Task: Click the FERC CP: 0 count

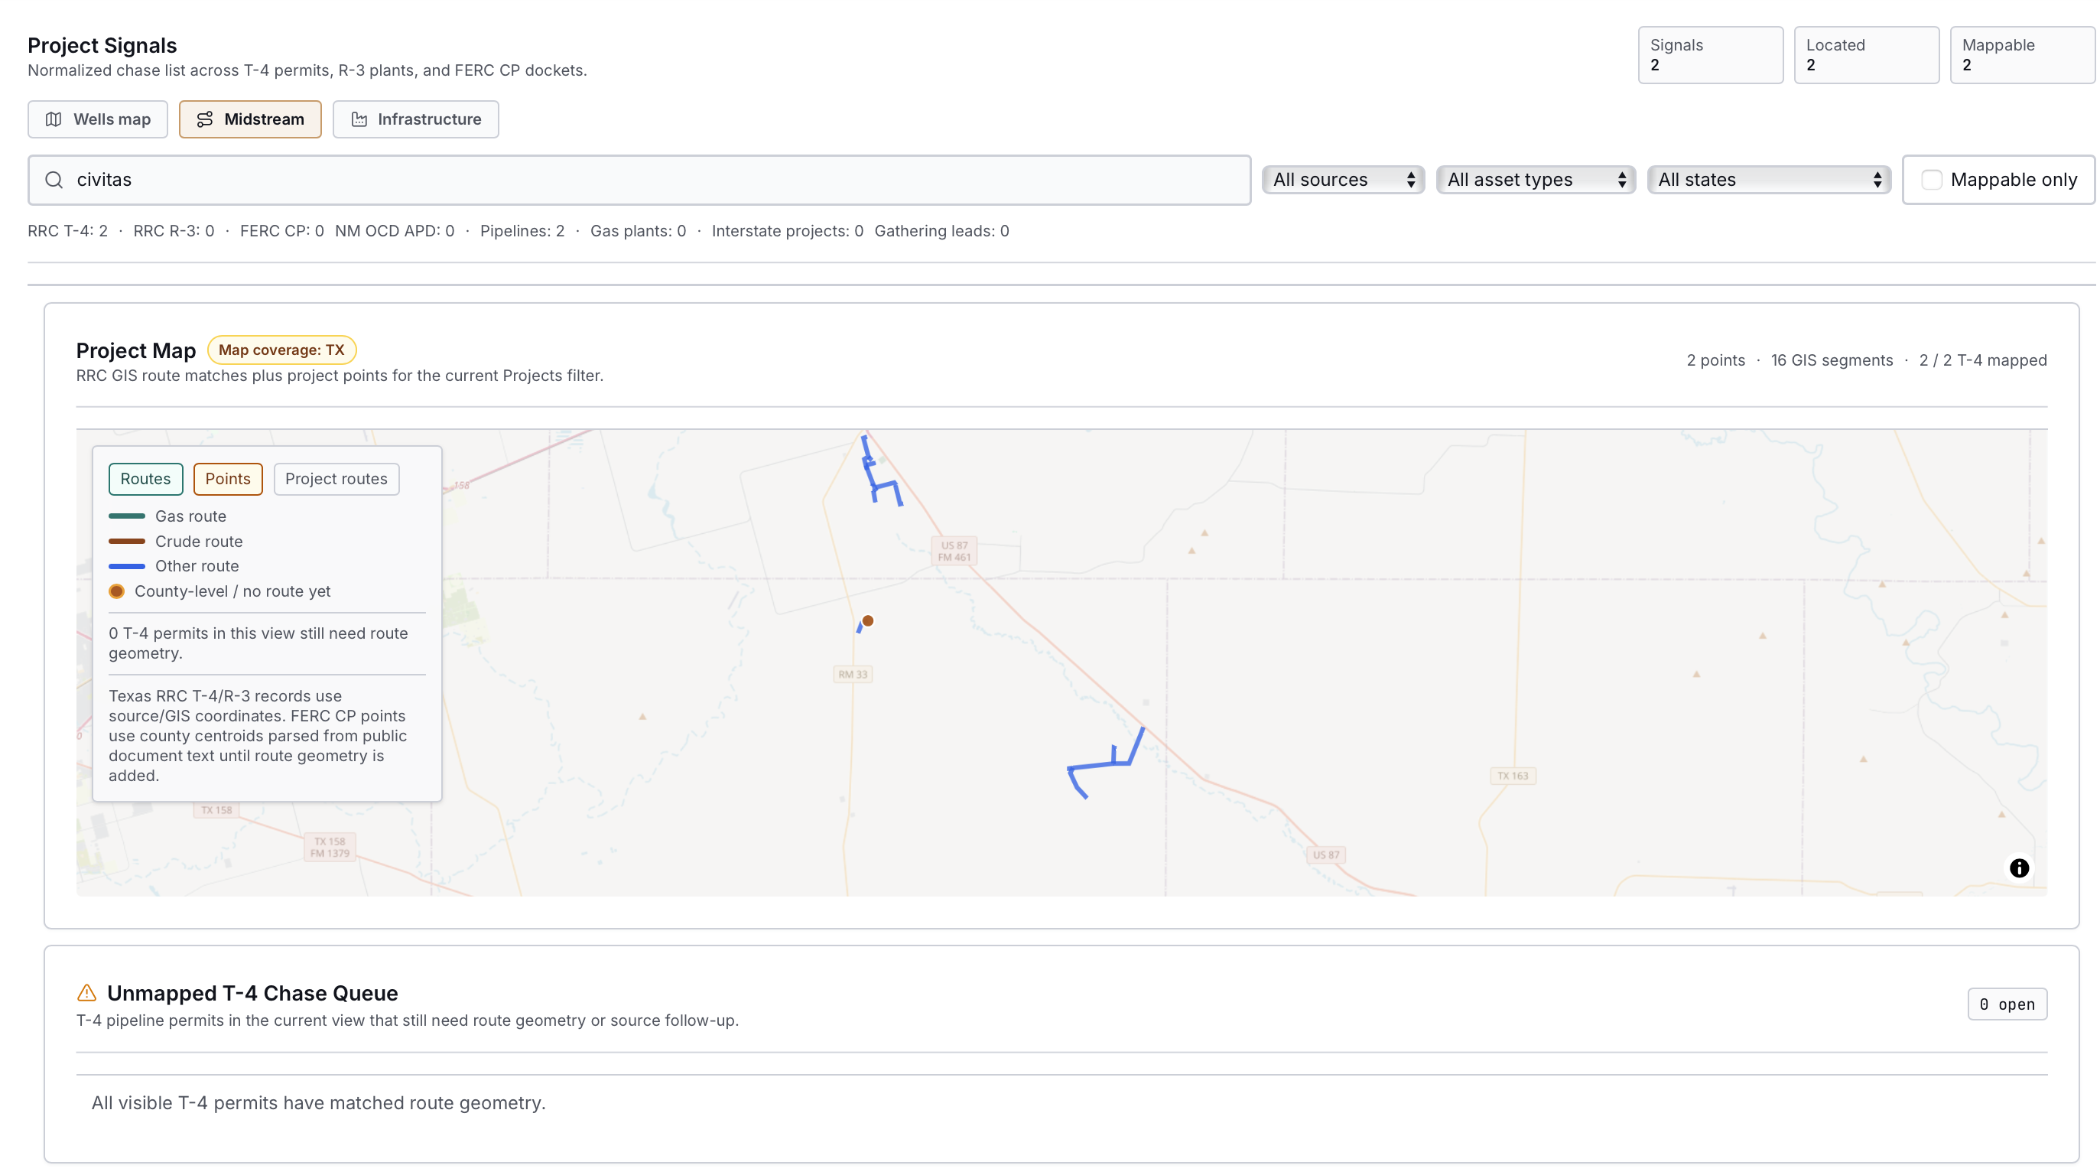Action: pos(282,231)
